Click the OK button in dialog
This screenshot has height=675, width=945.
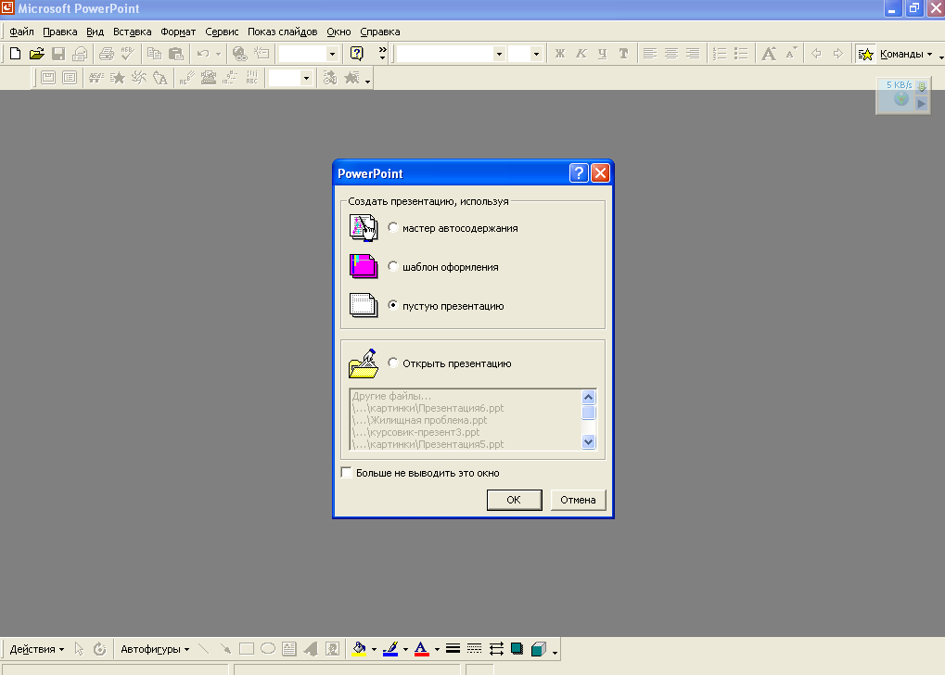click(x=514, y=500)
